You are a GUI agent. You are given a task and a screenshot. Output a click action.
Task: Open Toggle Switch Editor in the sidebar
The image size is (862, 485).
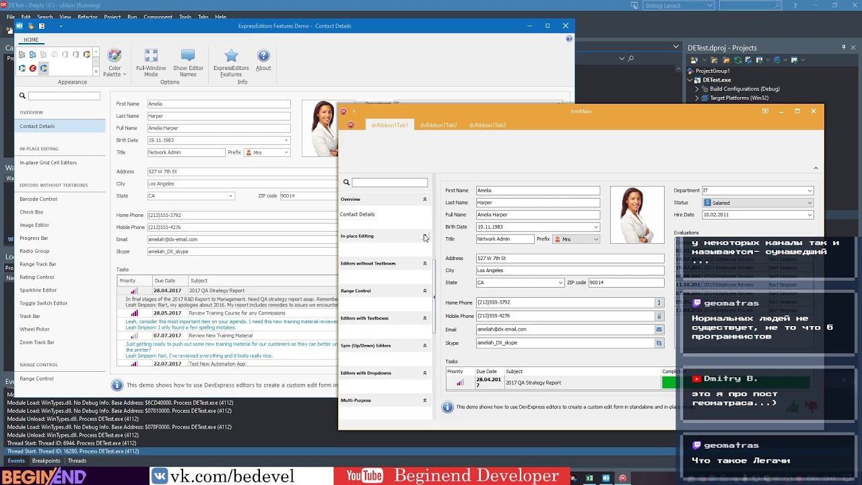click(x=44, y=303)
